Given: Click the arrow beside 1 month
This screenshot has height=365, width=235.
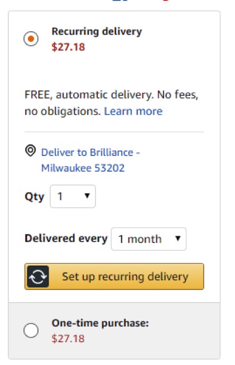Looking at the screenshot, I should [178, 239].
